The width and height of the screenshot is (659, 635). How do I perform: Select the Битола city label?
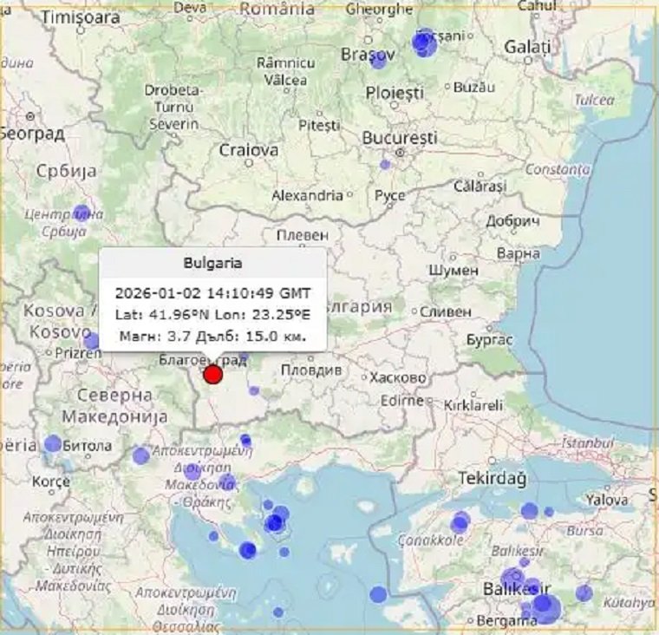pos(87,445)
